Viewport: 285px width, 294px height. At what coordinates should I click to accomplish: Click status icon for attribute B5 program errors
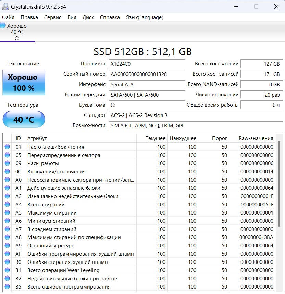(7, 287)
